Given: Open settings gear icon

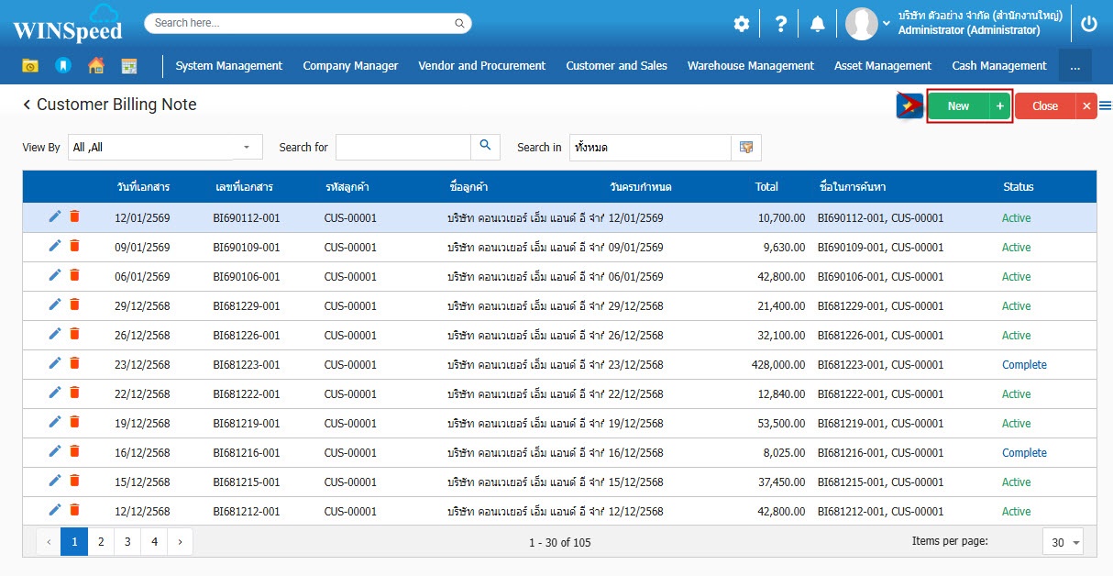Looking at the screenshot, I should point(741,24).
